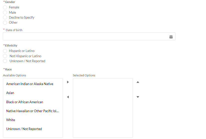
Task: Choose Asian in Available Options list
Action: point(10,93)
